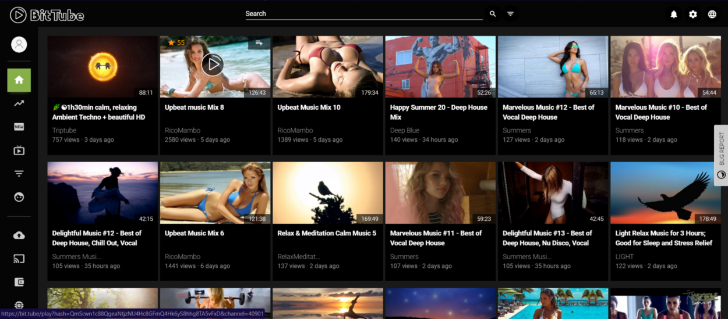The height and width of the screenshot is (319, 728).
Task: Click the 179:34 duration label
Action: [x=370, y=92]
